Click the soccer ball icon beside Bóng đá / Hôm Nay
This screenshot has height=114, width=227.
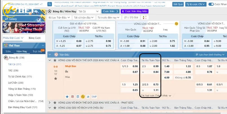click(x=50, y=11)
